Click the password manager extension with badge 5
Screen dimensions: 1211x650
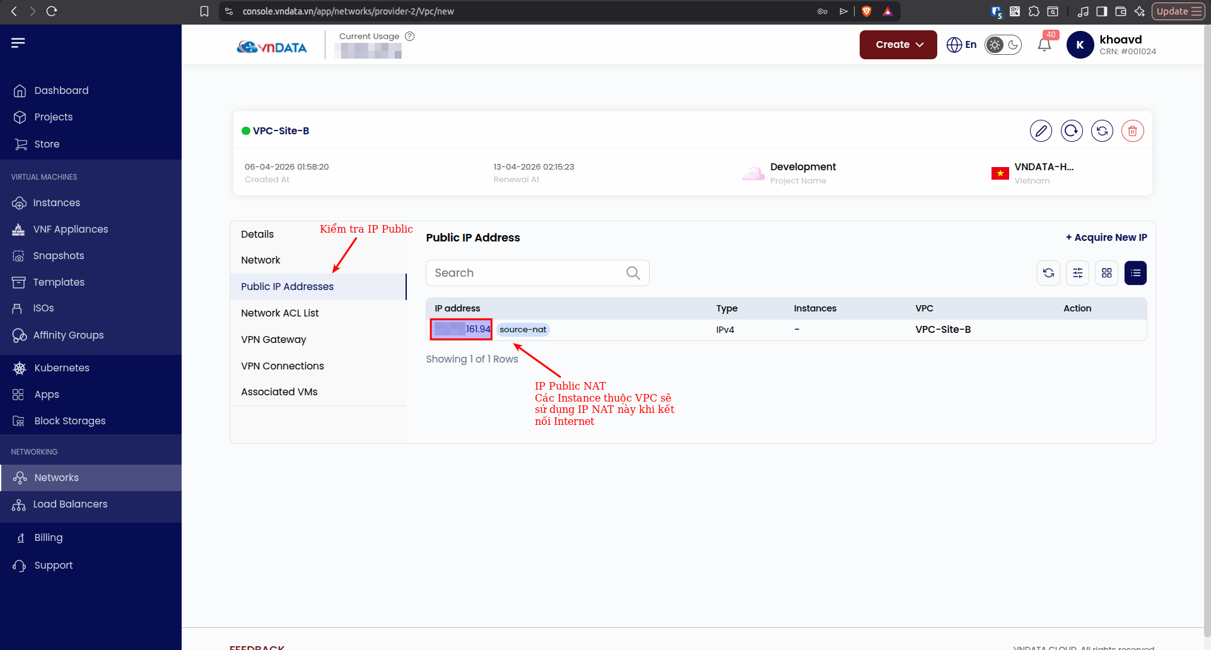[x=997, y=12]
